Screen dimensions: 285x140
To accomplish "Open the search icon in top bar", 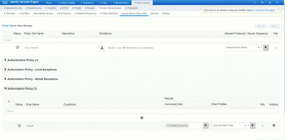I will pyautogui.click(x=255, y=2).
